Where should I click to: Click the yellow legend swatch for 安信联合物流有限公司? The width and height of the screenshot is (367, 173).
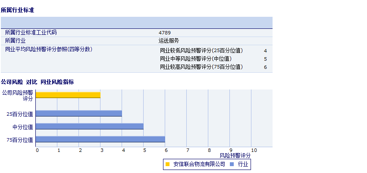pos(168,164)
